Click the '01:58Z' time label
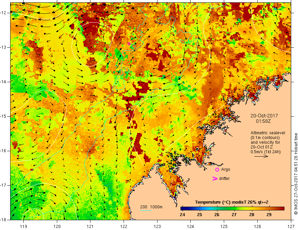The height and width of the screenshot is (230, 298). [263, 121]
